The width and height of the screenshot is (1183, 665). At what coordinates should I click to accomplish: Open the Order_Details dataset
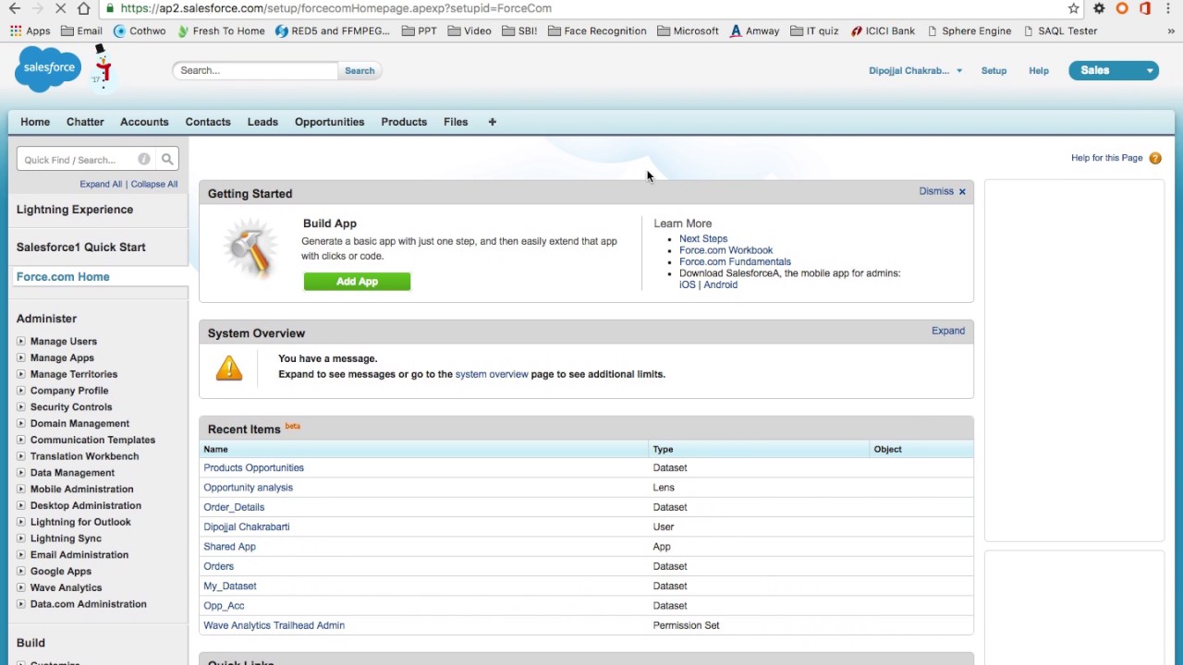click(234, 507)
